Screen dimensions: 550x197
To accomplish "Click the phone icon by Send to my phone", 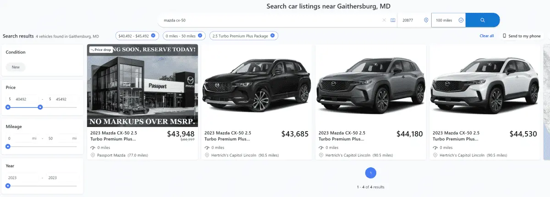I will point(505,36).
